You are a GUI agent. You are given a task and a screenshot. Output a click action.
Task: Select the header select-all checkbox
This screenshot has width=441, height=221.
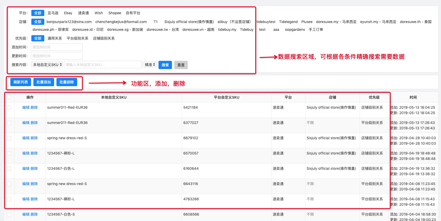[x=9, y=97]
